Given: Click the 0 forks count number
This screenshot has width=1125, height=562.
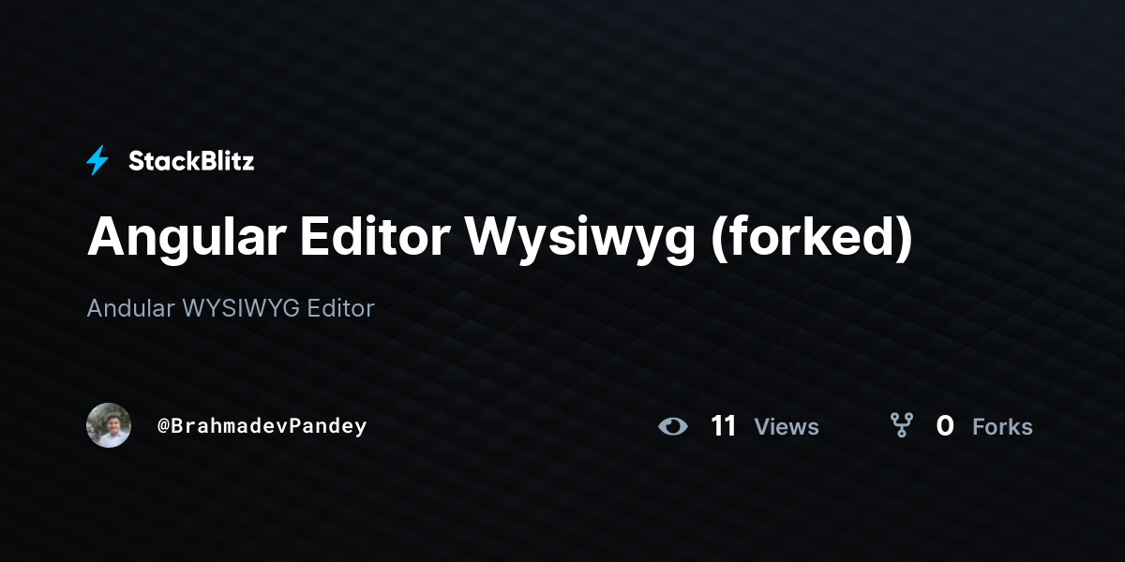Looking at the screenshot, I should click(x=945, y=426).
